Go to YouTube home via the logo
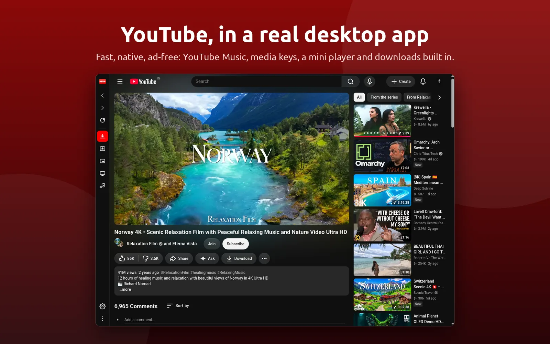 click(x=143, y=82)
